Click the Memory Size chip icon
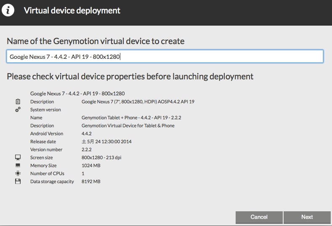332x226 pixels. coord(18,166)
